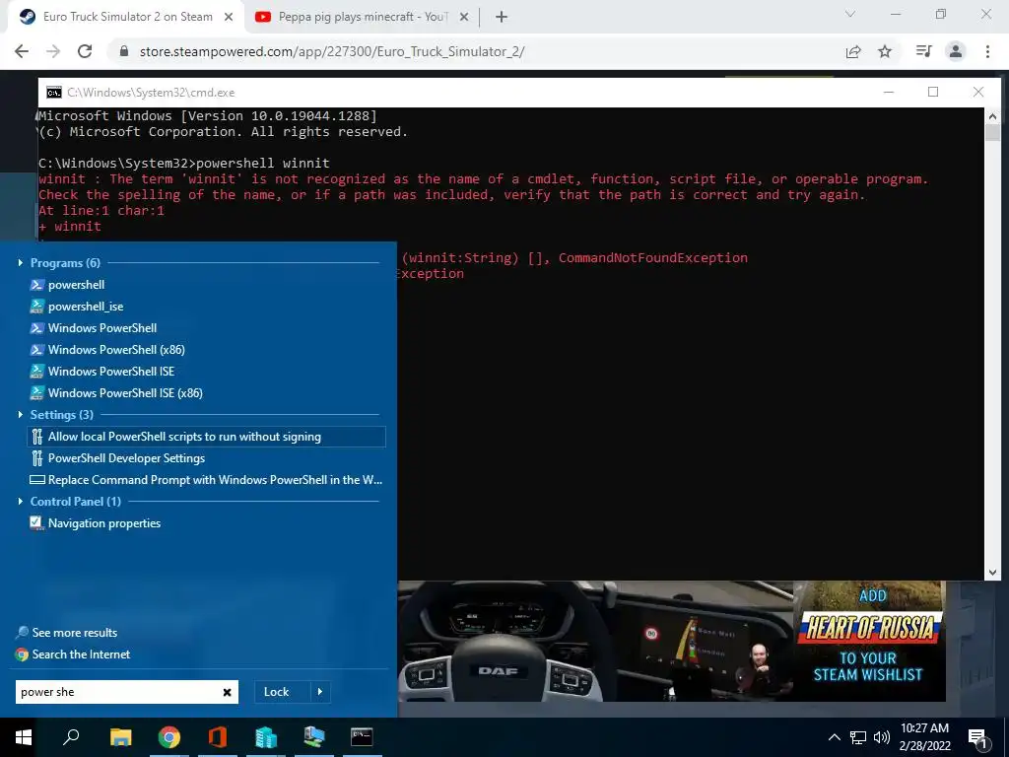Close the Euro Truck Simulator 2 tab
Image resolution: width=1009 pixels, height=757 pixels.
click(229, 18)
